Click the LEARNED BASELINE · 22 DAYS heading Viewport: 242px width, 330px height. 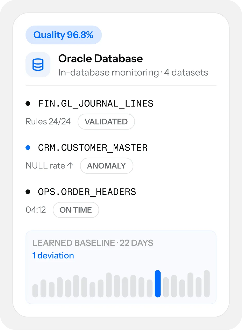(93, 243)
